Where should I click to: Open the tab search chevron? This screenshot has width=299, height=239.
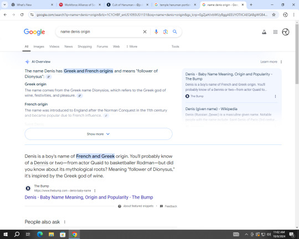pos(4,5)
